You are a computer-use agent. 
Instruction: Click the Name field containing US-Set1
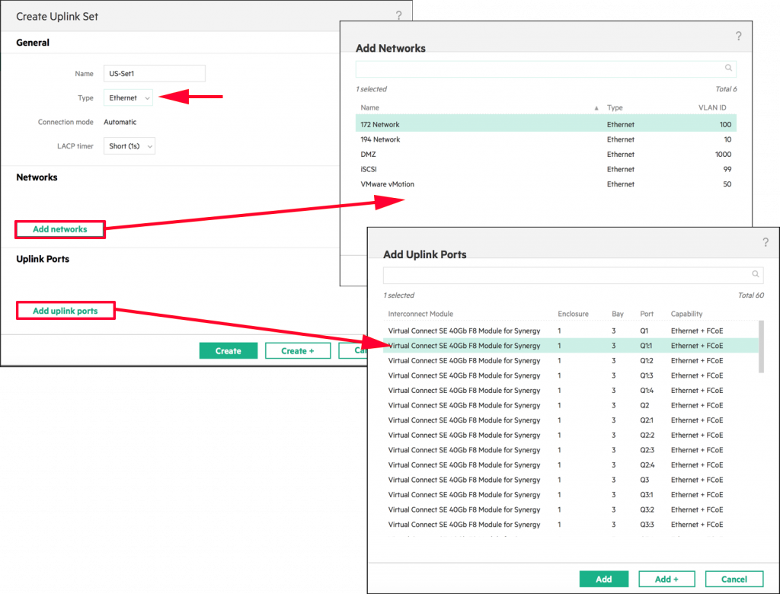point(154,73)
